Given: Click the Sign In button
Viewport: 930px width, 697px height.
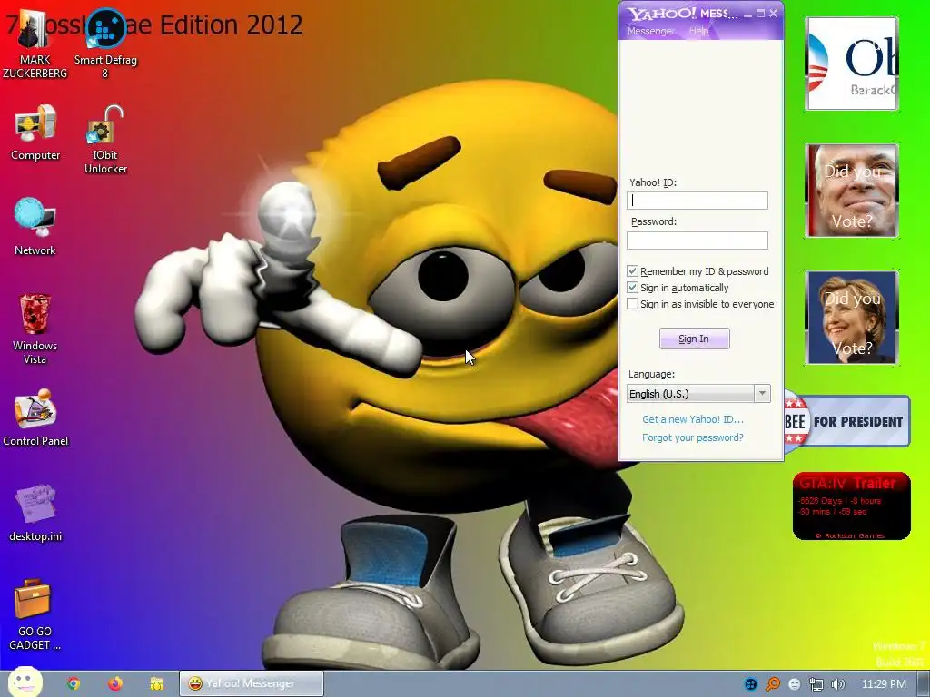Looking at the screenshot, I should coord(695,339).
